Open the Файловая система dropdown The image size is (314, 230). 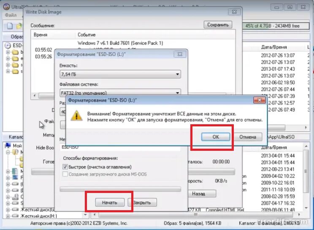120,93
